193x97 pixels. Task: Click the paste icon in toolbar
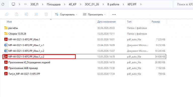pyautogui.click(x=17, y=15)
